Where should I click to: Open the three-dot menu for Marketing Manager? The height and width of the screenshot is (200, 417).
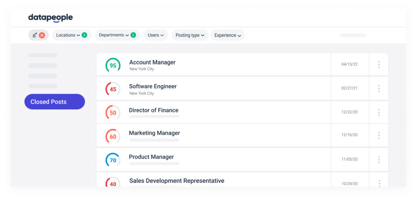click(x=379, y=135)
